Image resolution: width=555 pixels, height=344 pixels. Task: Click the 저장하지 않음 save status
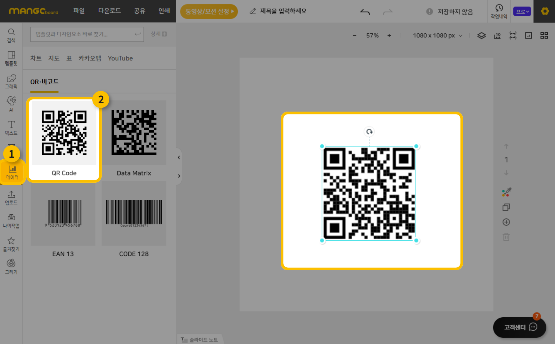click(455, 12)
